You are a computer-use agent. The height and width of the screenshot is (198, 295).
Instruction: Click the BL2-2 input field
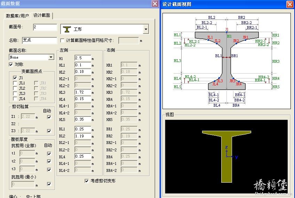point(83,150)
